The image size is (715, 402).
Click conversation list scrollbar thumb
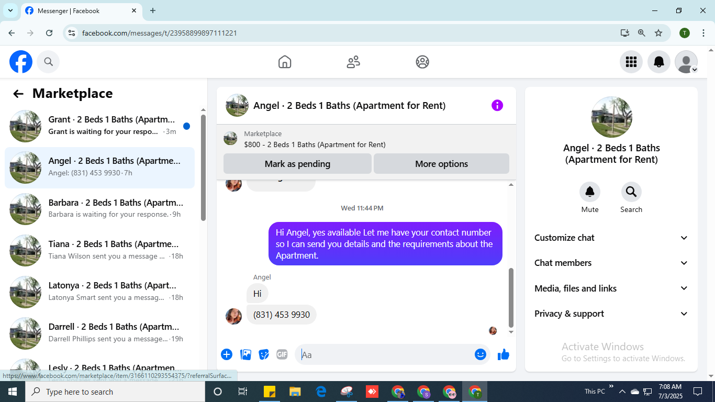pos(203,167)
